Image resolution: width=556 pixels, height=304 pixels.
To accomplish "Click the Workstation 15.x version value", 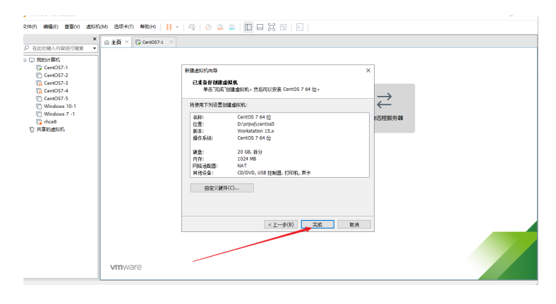I will 255,130.
